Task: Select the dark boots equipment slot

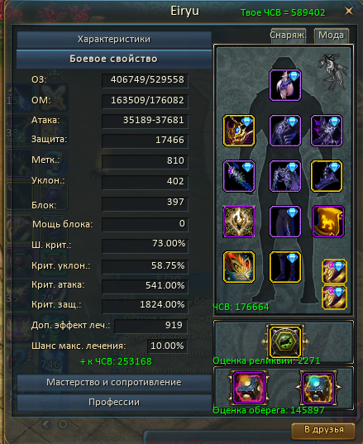Action: pos(284,267)
